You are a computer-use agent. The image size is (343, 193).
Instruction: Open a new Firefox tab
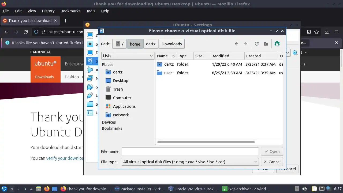coord(65,21)
